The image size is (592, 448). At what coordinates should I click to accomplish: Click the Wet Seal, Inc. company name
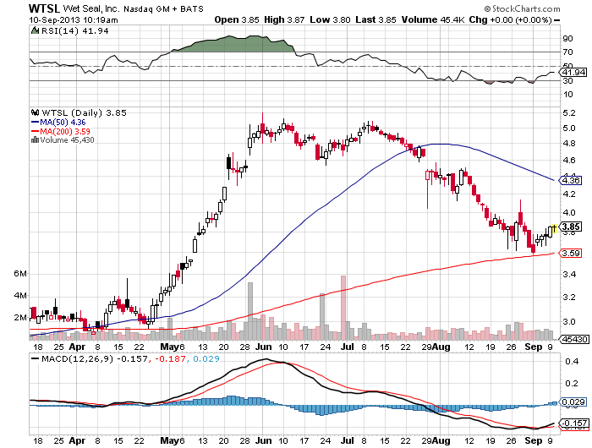tap(91, 8)
